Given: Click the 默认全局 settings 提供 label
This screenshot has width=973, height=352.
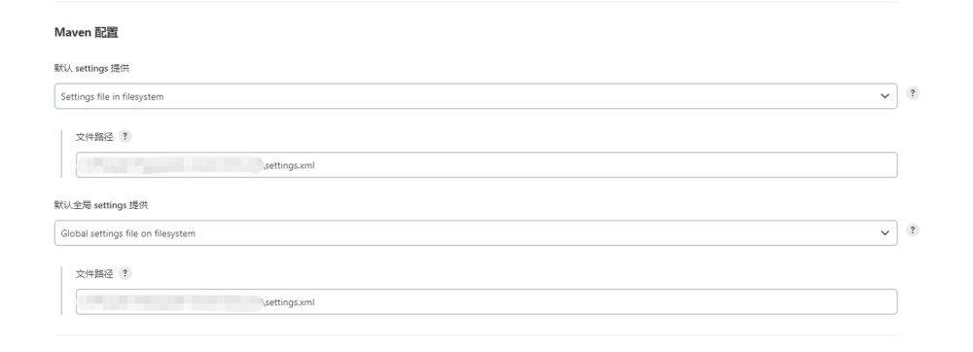Looking at the screenshot, I should tap(101, 204).
